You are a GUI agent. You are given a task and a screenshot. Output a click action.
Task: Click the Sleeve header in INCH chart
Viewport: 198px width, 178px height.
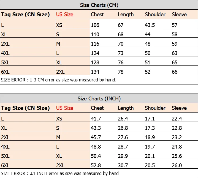tap(179, 108)
